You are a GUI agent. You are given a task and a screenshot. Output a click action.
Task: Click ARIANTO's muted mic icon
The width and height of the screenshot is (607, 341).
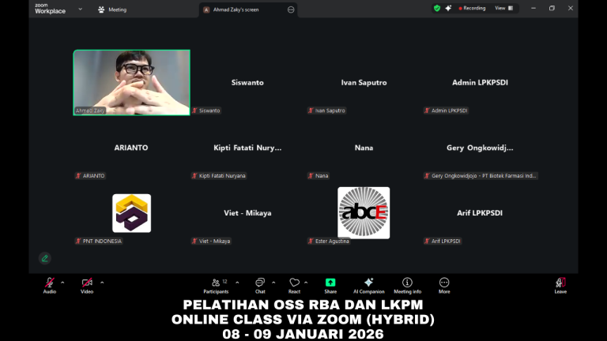[x=78, y=176]
